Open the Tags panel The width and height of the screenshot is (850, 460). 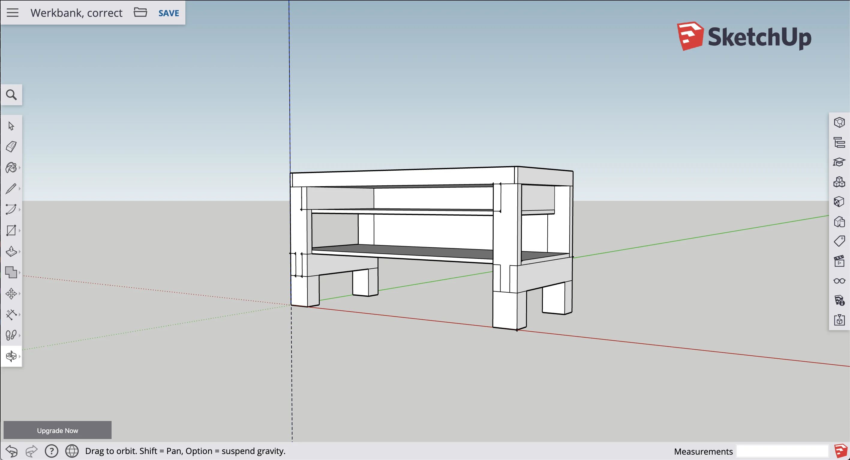coord(839,241)
